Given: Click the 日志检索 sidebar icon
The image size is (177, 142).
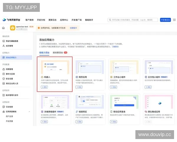Looking at the screenshot, I should point(4,107).
